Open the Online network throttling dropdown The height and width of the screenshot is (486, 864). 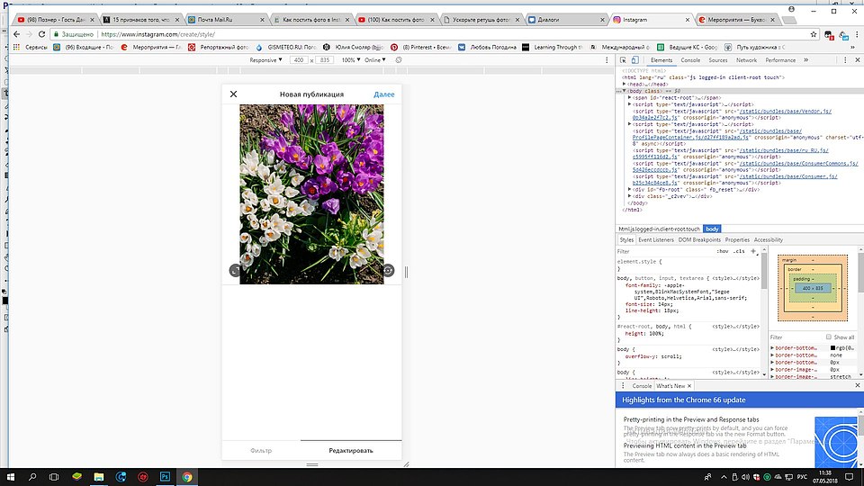click(375, 60)
